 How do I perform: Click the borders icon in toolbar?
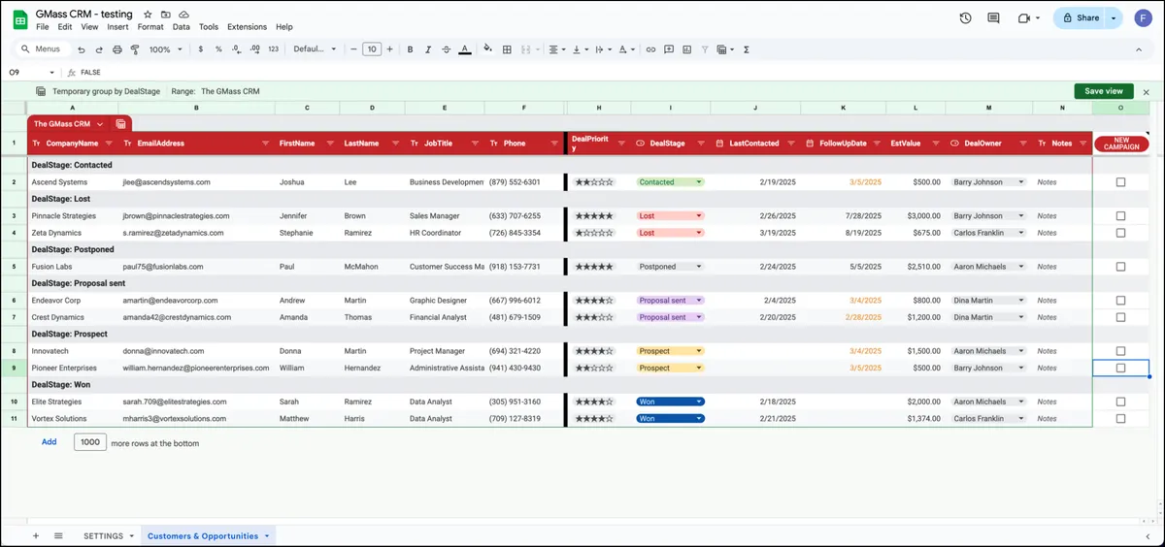pyautogui.click(x=507, y=49)
